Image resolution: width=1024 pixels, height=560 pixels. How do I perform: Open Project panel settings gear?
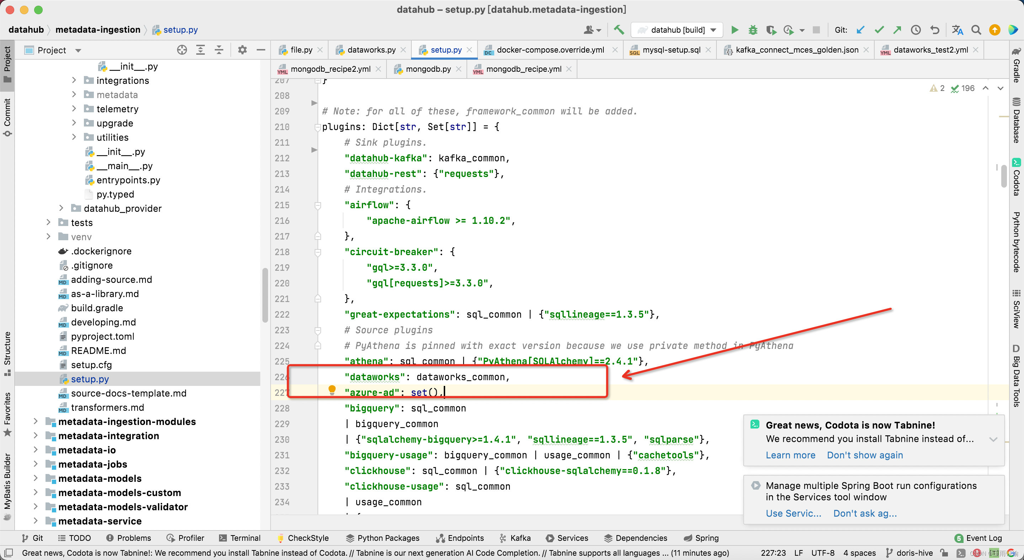(242, 50)
